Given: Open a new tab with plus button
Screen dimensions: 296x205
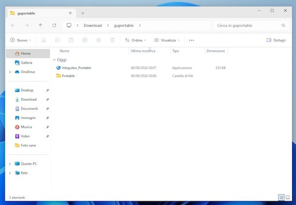Looking at the screenshot, I should 83,13.
